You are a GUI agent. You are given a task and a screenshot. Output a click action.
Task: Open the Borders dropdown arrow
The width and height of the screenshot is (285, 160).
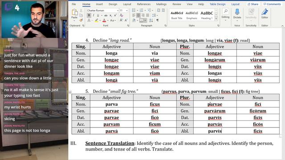tap(145, 20)
